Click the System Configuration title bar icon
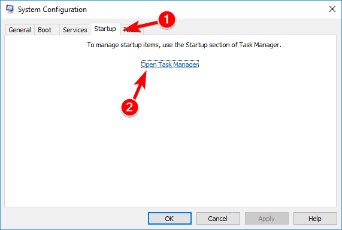 (x=10, y=9)
